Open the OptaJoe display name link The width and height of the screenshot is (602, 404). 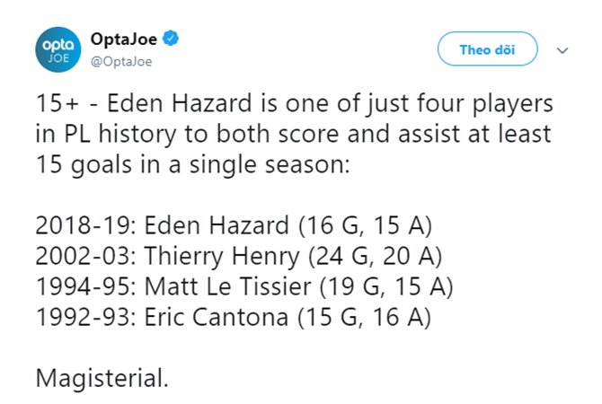(x=126, y=39)
